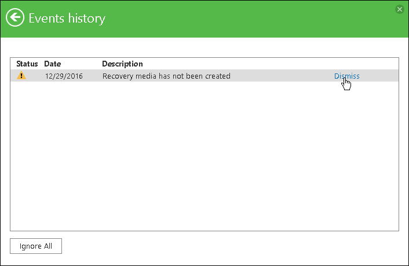Close the Events history window

point(399,9)
